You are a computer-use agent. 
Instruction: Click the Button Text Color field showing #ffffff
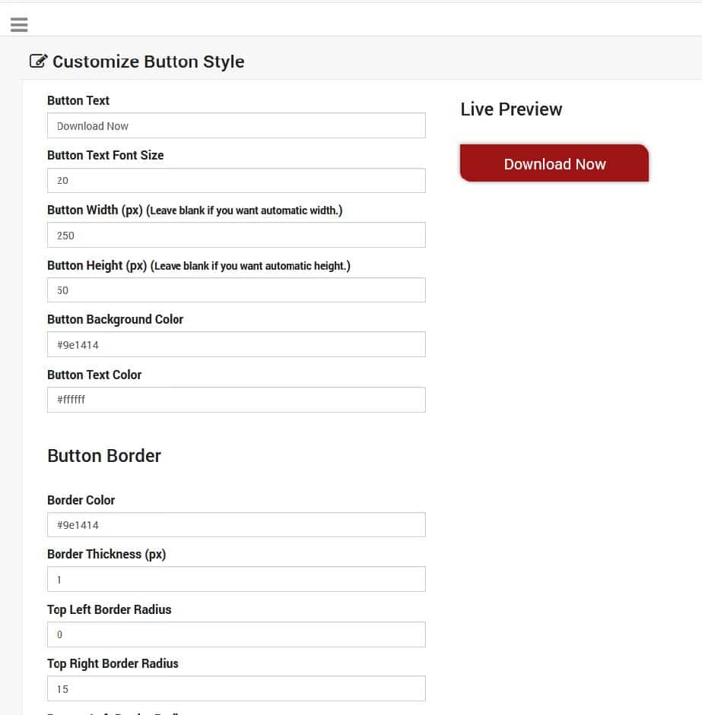tap(236, 399)
